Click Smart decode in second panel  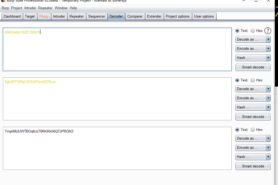[253, 117]
